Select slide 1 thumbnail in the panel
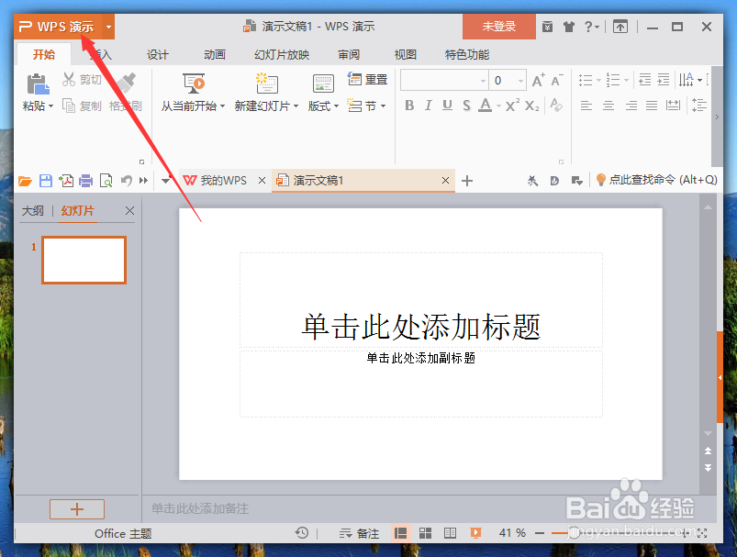Viewport: 737px width, 557px height. pyautogui.click(x=84, y=260)
